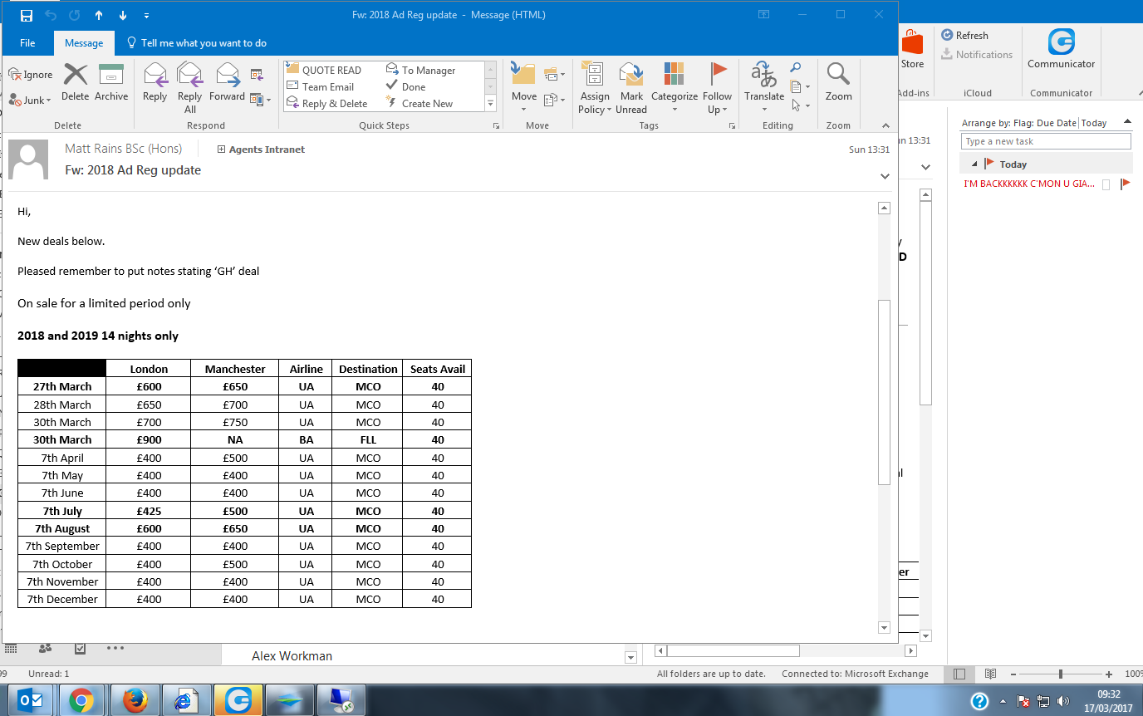Click the Agents Intranet expander

[x=222, y=150]
